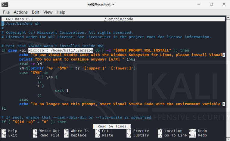
Task: Click the ^X Exit shortcut
Action: click(9, 135)
